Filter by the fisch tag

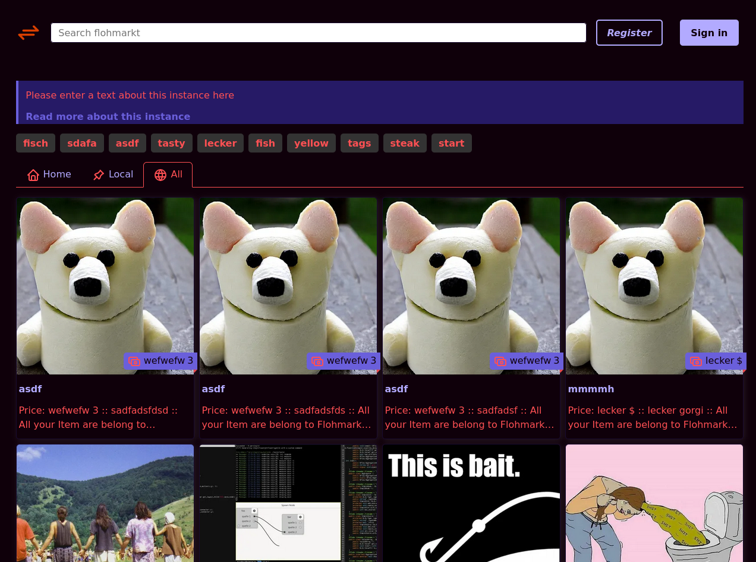point(36,143)
